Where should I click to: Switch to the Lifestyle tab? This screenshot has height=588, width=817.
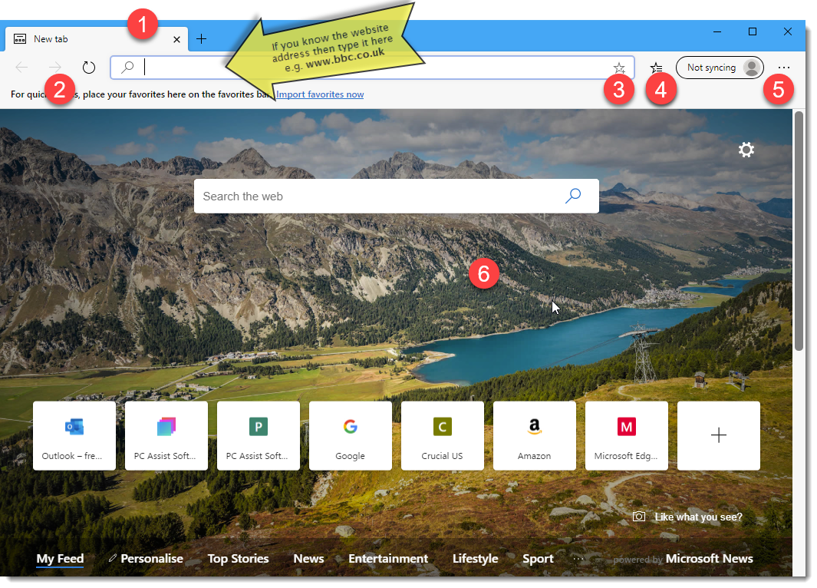[x=475, y=559]
